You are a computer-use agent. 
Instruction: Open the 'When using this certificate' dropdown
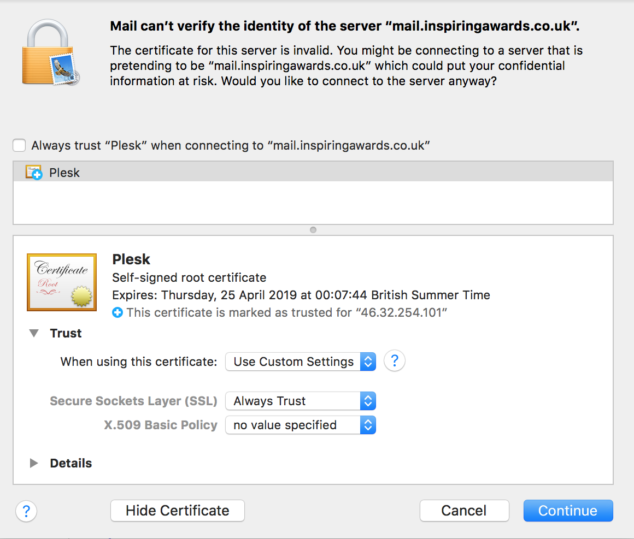[x=301, y=361]
